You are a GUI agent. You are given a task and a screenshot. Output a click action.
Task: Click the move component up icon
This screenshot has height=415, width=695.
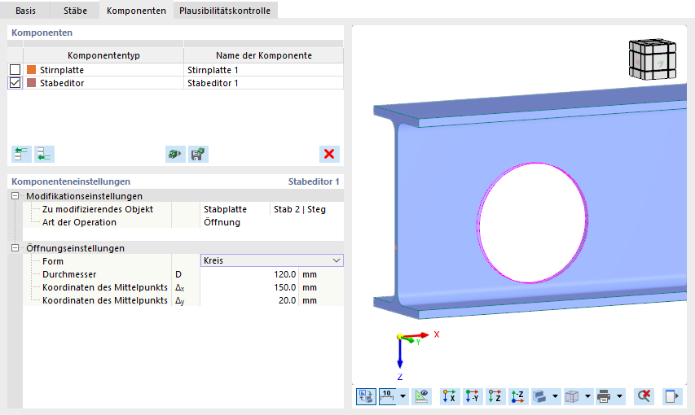[x=21, y=154]
